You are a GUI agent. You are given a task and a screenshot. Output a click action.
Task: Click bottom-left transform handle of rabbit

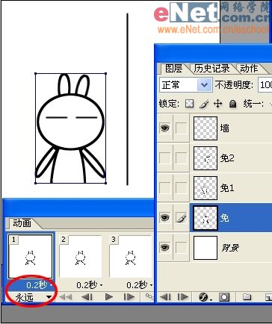pos(36,183)
